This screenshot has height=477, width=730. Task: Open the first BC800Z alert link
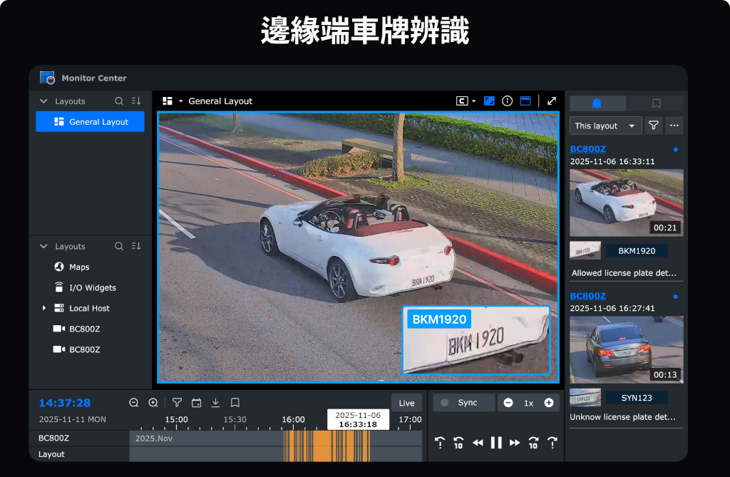coord(588,149)
